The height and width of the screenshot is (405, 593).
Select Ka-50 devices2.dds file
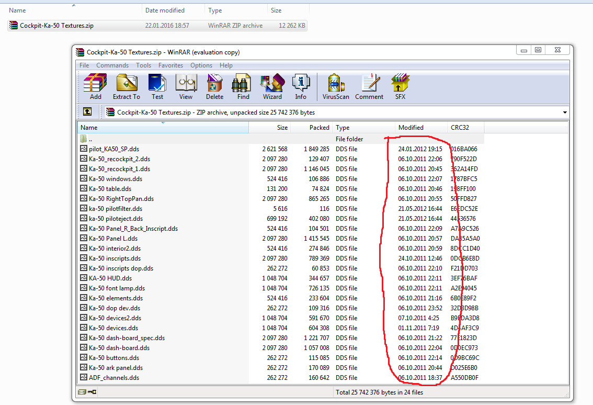point(115,318)
